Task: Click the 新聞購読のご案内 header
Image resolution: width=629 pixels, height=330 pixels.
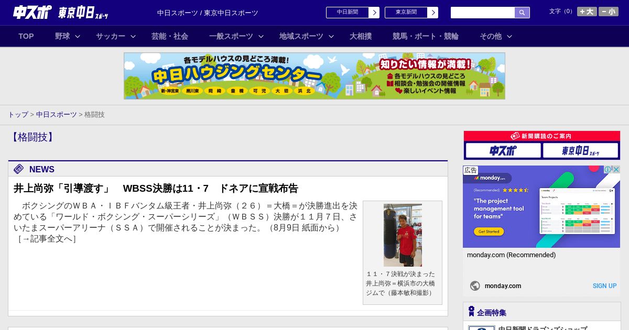Action: pos(541,136)
